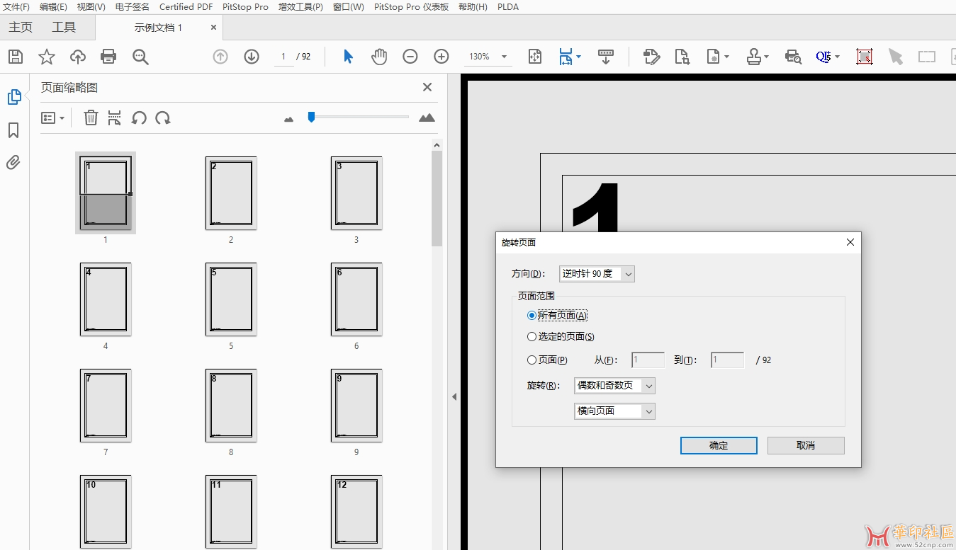Open the PLDA menu
Image resolution: width=956 pixels, height=550 pixels.
(508, 7)
